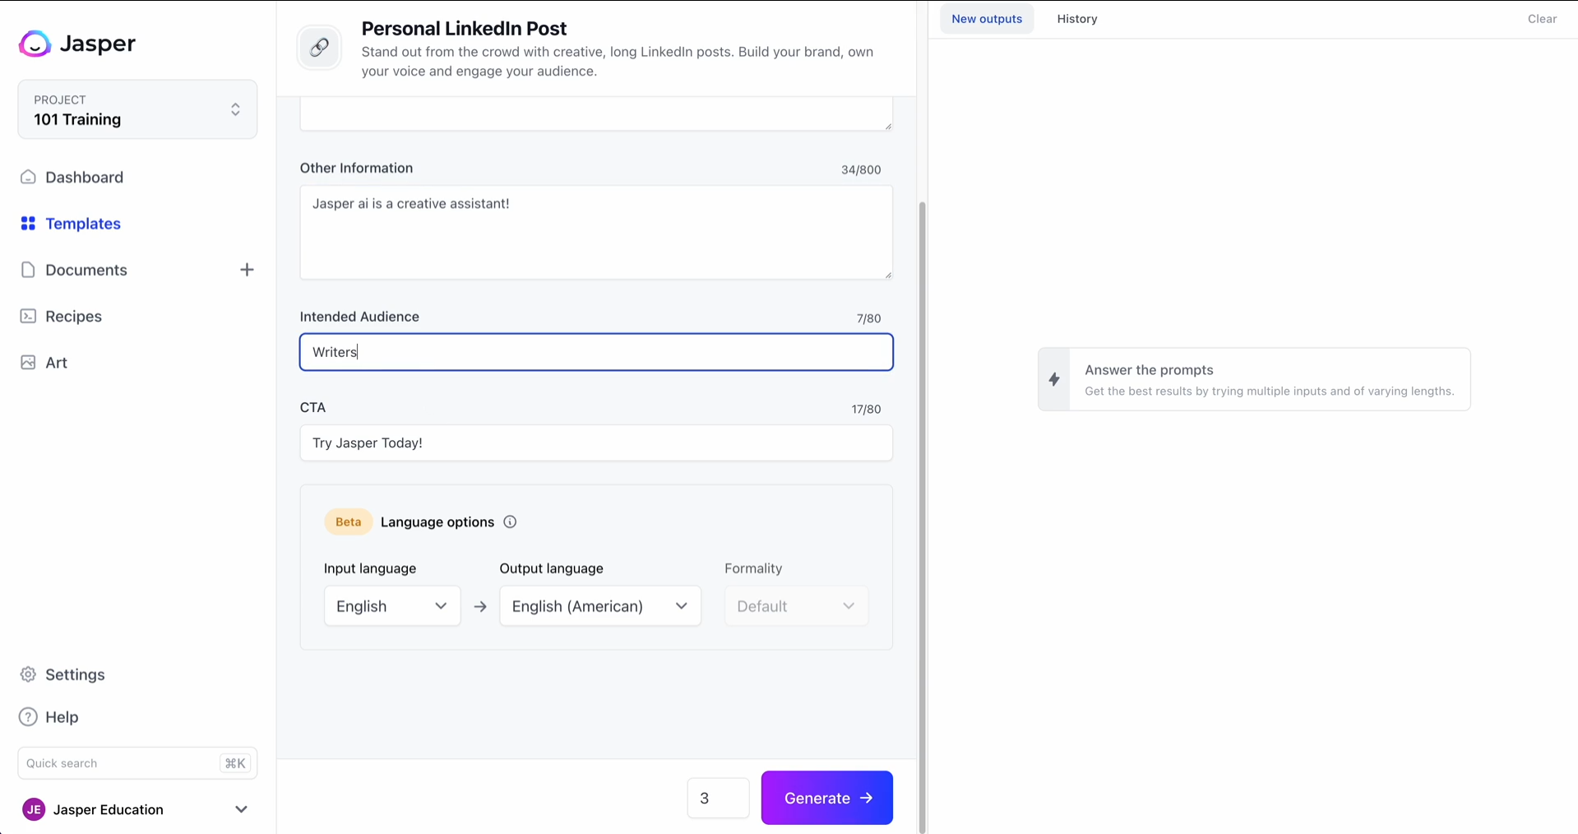Click the Jasper logo icon

pos(35,44)
